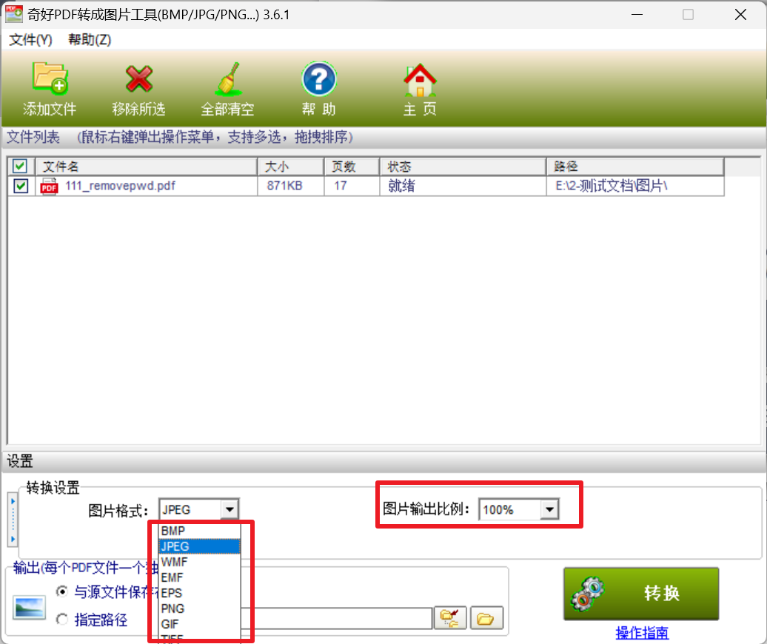Choose GIF in the format list
The width and height of the screenshot is (767, 644).
[x=200, y=625]
